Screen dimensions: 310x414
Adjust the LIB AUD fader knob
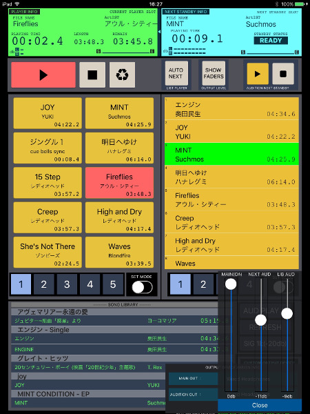point(287,314)
